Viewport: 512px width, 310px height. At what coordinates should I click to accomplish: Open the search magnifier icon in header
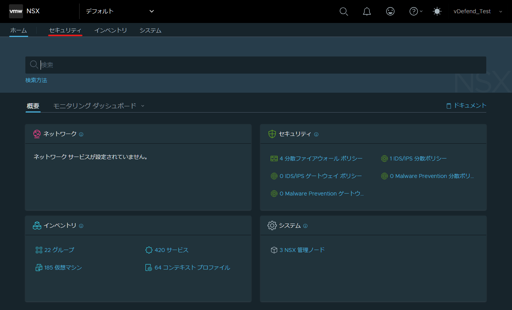(x=344, y=11)
